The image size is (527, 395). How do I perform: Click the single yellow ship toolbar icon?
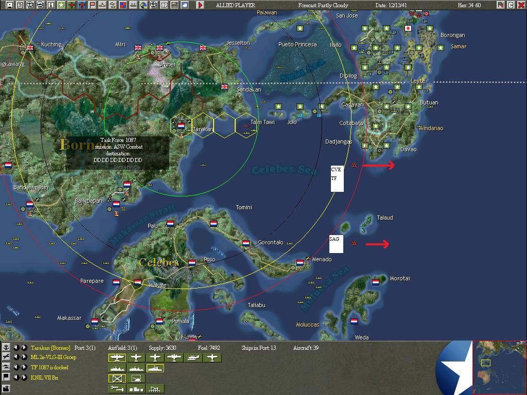pyautogui.click(x=102, y=5)
